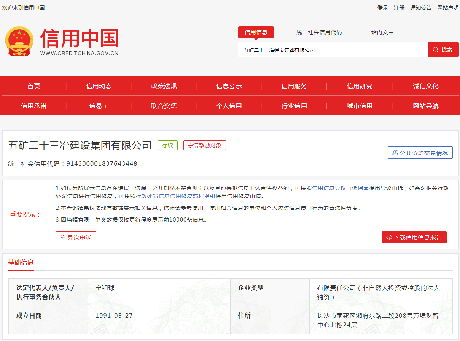
Task: Open the 政策法规 menu item
Action: tap(164, 86)
